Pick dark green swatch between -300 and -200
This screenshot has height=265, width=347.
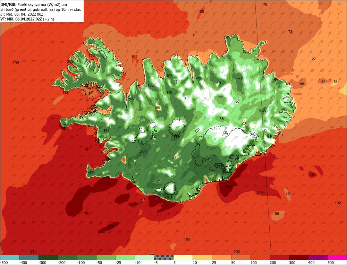click(48, 257)
